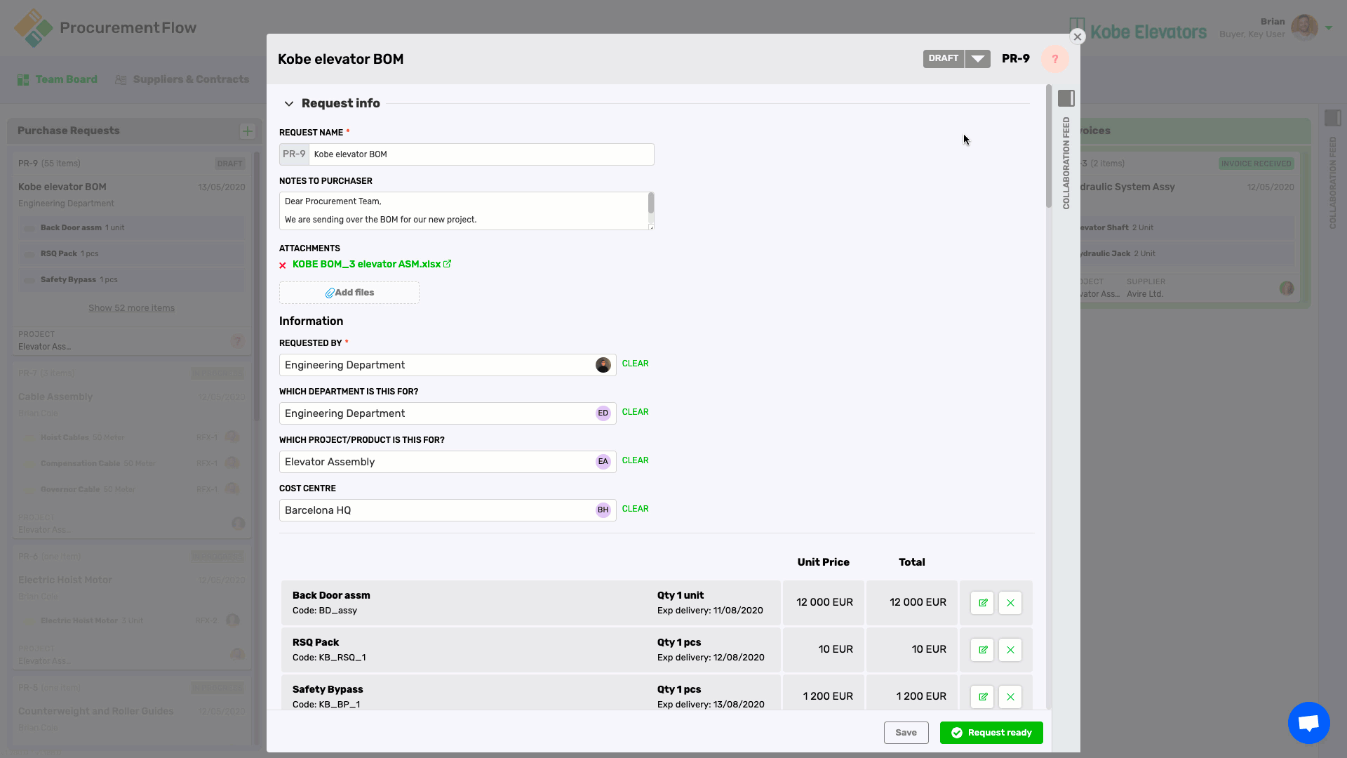
Task: Collapse the Request info section
Action: (289, 103)
